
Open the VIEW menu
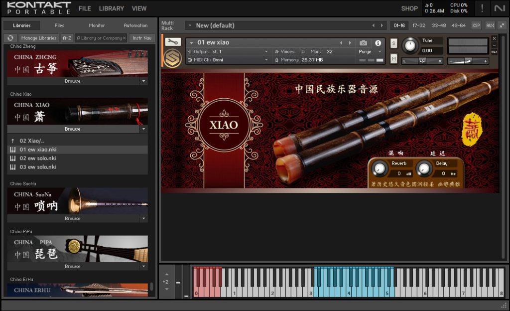[139, 8]
